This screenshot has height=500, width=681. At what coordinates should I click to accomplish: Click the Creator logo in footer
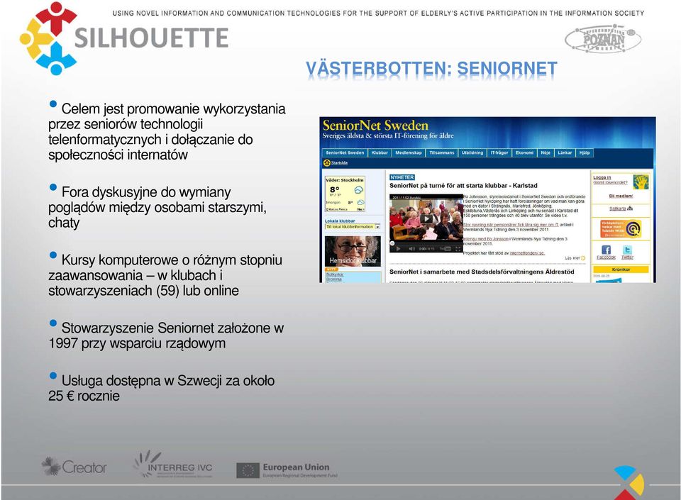(74, 467)
